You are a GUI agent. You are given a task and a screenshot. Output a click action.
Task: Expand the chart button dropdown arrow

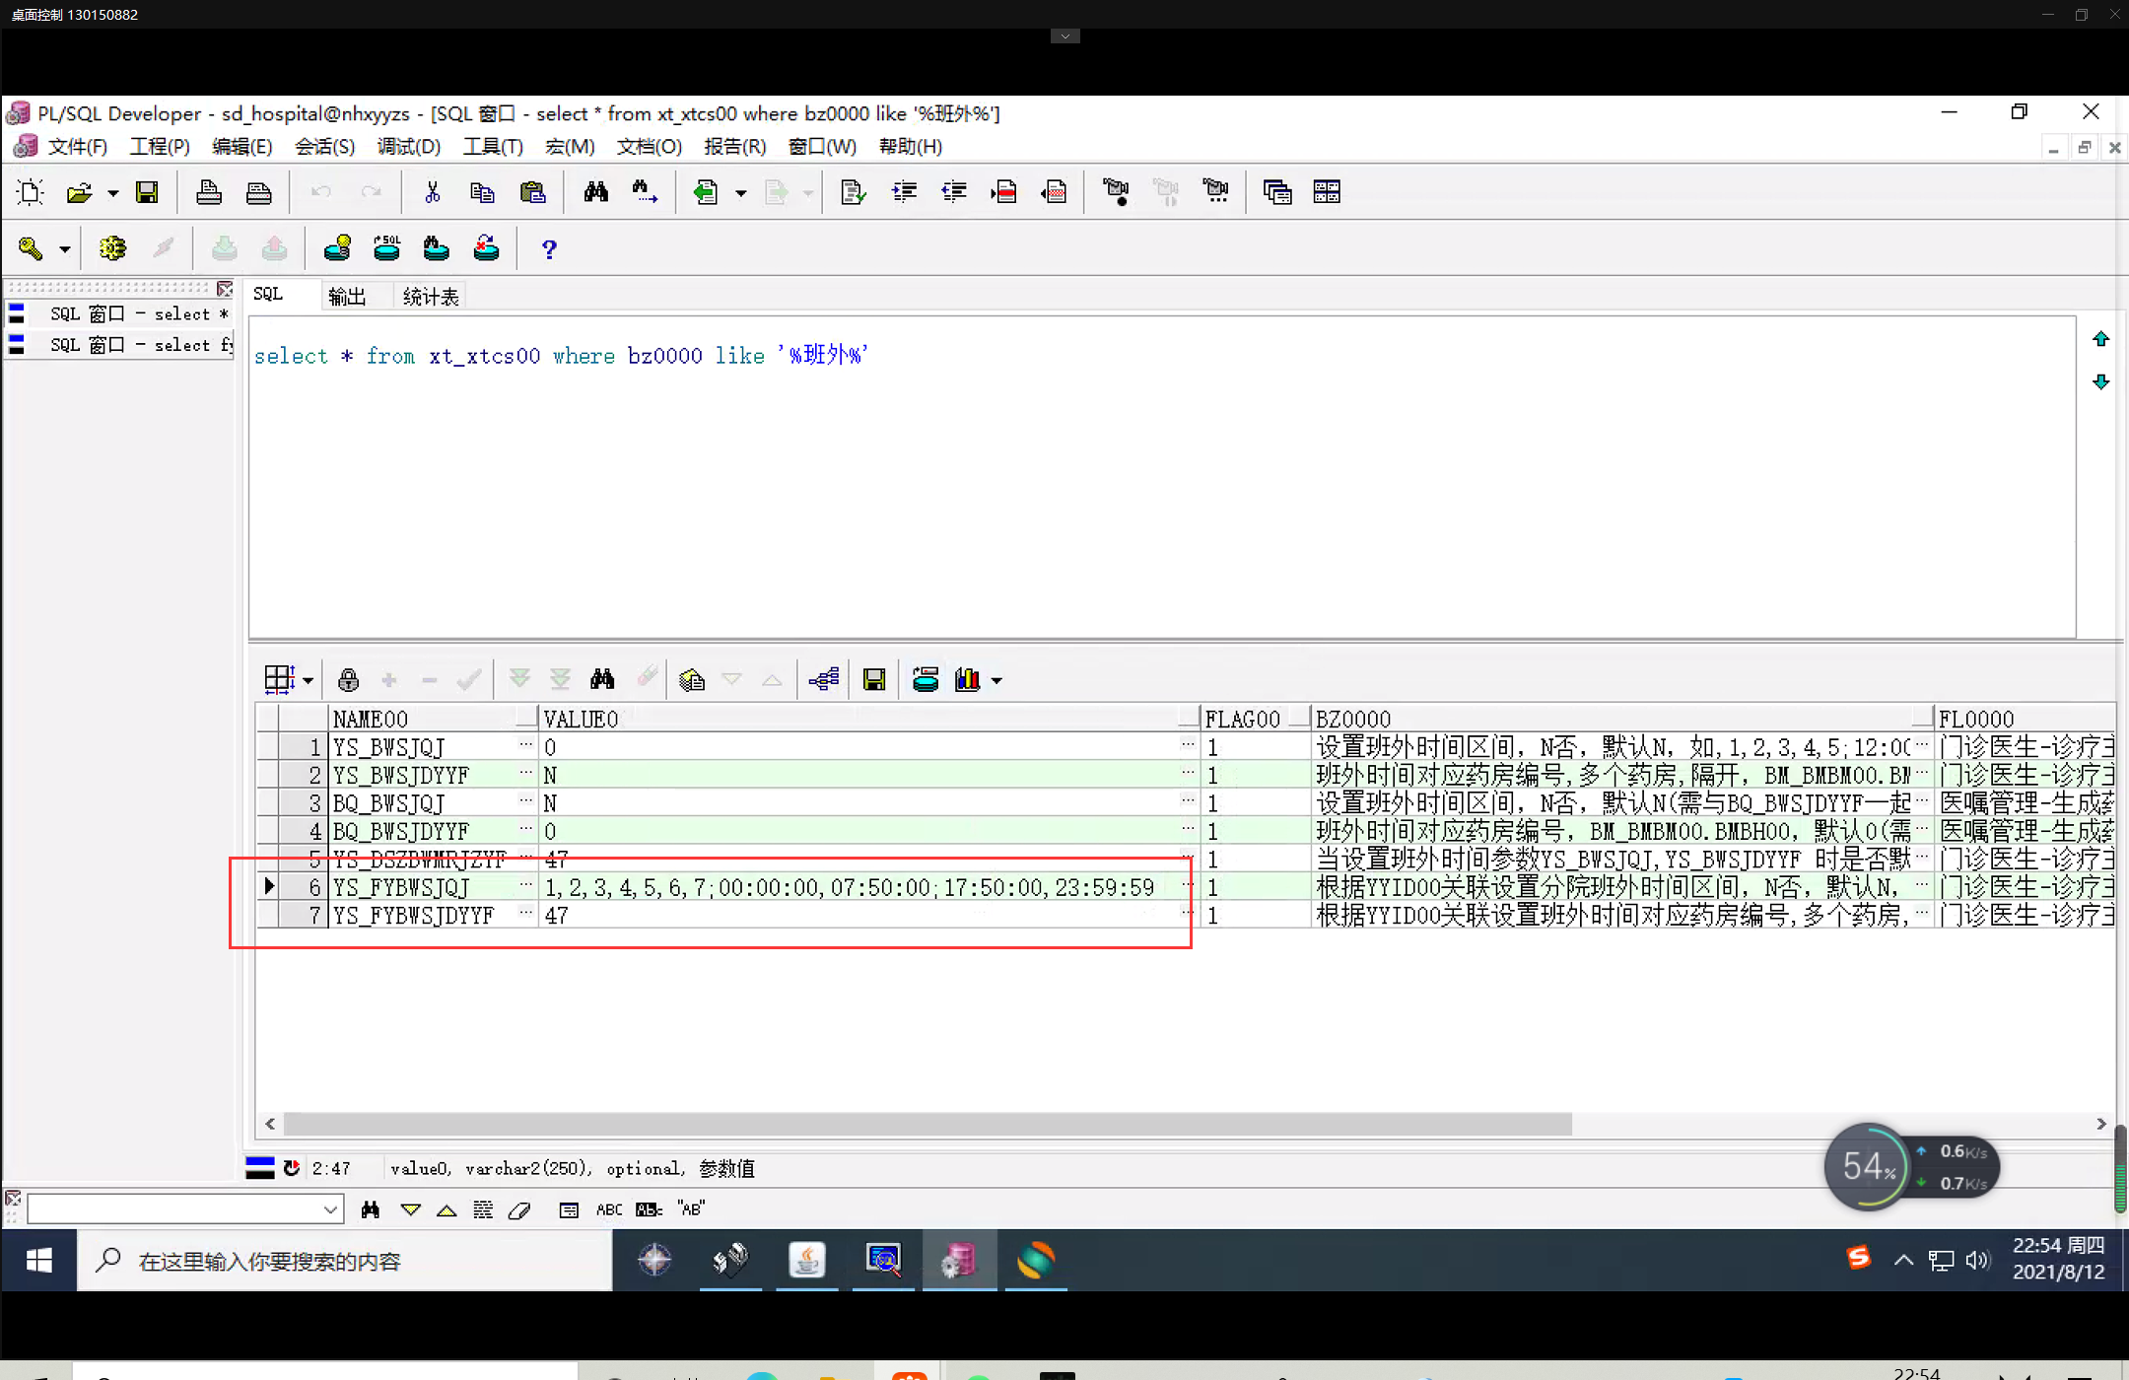(996, 680)
